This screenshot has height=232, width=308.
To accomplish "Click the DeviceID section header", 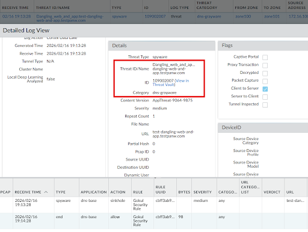I will pyautogui.click(x=263, y=127).
